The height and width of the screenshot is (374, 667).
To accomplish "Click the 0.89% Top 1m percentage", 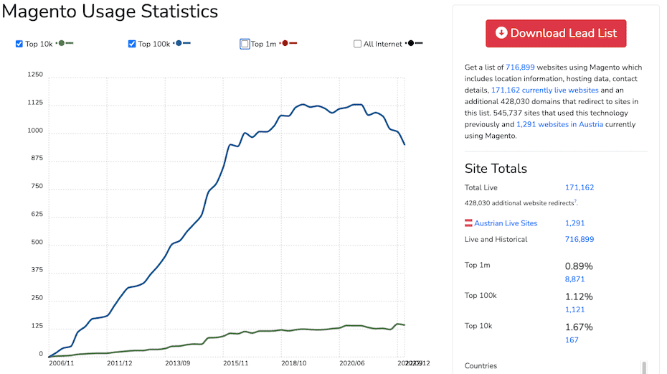I will (x=579, y=266).
